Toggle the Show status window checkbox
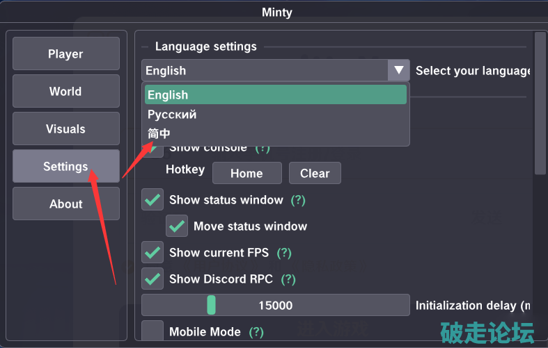548x348 pixels. point(152,200)
